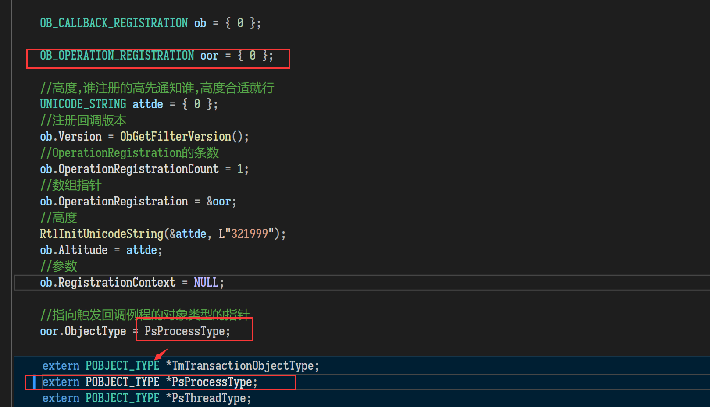This screenshot has height=407, width=710.
Task: Click oor.ObjectType identifier
Action: [x=83, y=331]
